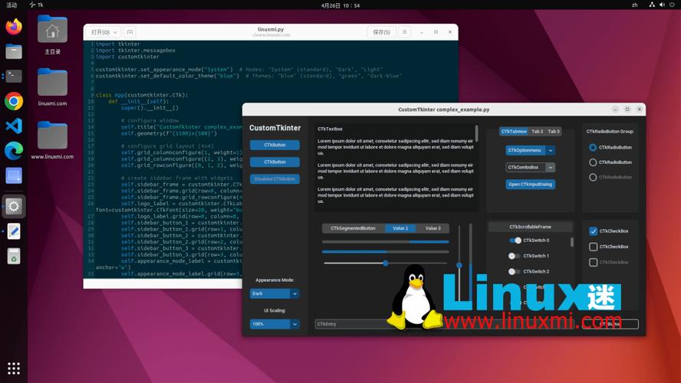Switch to the CTkTabview tab
Screen dimensions: 681x383
[x=514, y=132]
